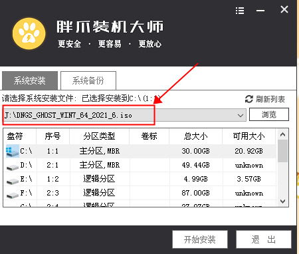Image resolution: width=299 pixels, height=254 pixels.
Task: Click the 4.99GB total size cell
Action: (195, 179)
